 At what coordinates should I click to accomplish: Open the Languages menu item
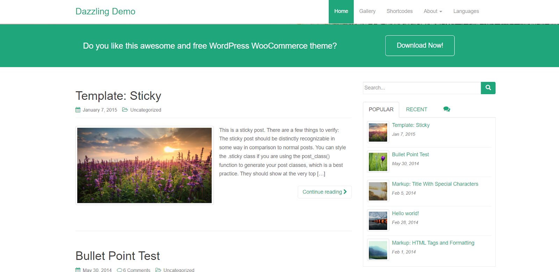(x=466, y=11)
